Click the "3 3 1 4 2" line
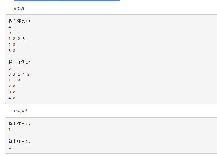Screen dimensions: 217x156 (x=19, y=74)
